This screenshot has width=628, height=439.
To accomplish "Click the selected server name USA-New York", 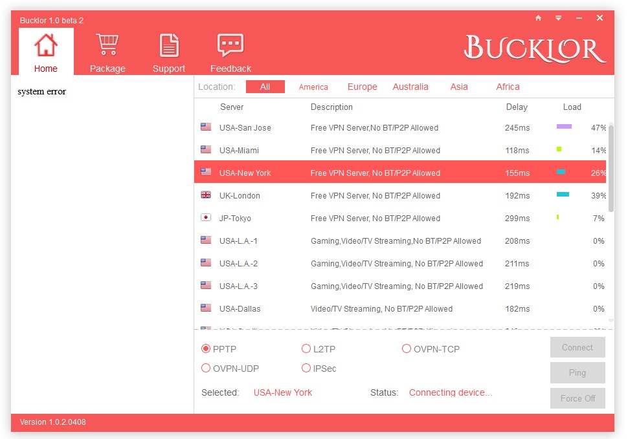I will 283,392.
